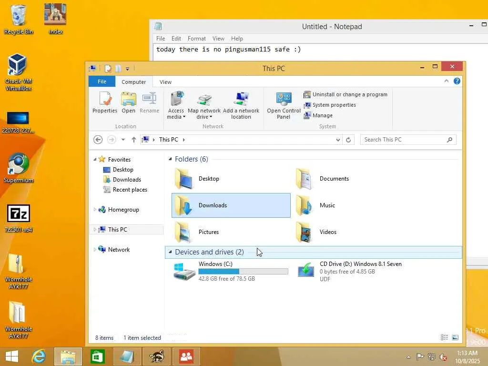This screenshot has width=488, height=366.
Task: Collapse the ribbon with the chevron
Action: (x=446, y=81)
